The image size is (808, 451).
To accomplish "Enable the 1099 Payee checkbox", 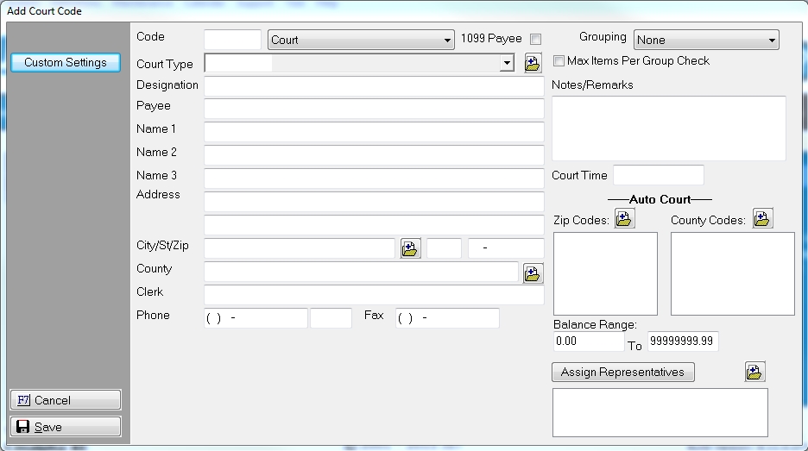I will click(x=535, y=40).
